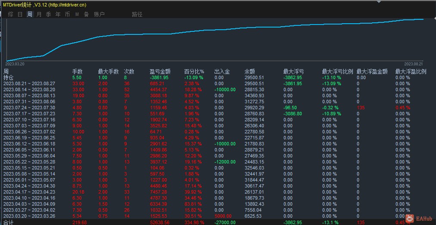Switch to the 综 summary tab
The height and width of the screenshot is (225, 436).
tap(11, 15)
